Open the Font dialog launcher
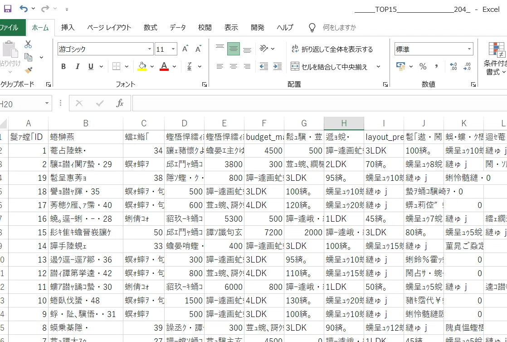 (x=205, y=84)
